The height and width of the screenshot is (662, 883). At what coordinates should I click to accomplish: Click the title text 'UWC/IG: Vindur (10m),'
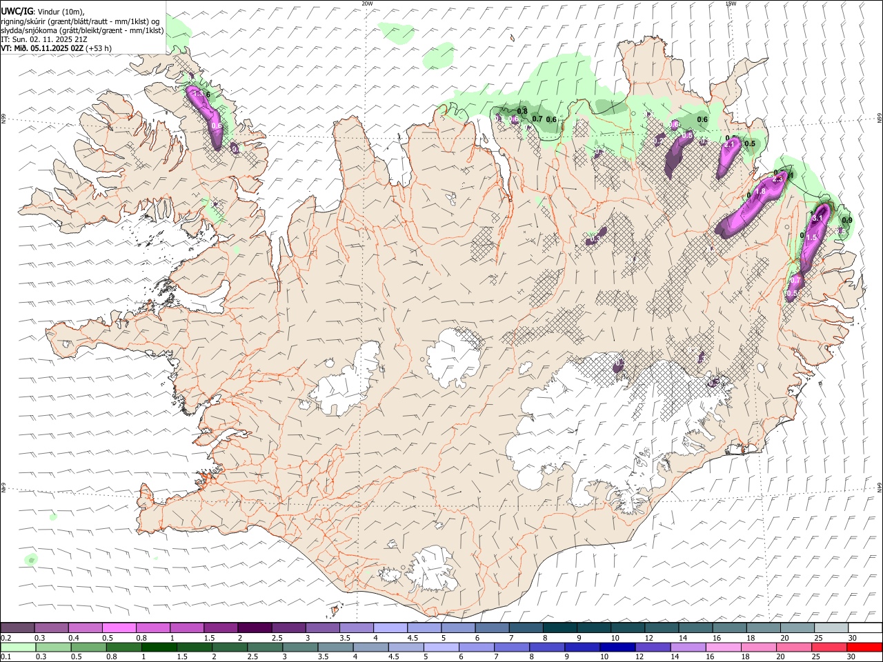point(41,11)
